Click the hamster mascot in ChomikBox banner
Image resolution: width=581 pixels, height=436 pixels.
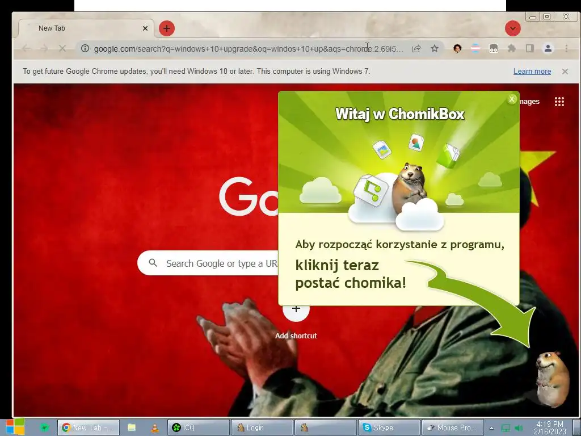point(410,187)
